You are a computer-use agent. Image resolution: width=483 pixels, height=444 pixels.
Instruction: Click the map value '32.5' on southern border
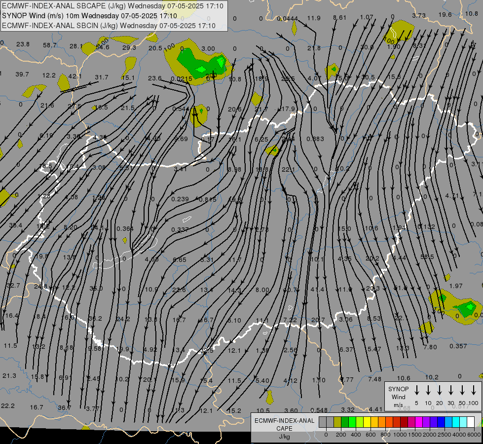(x=207, y=351)
